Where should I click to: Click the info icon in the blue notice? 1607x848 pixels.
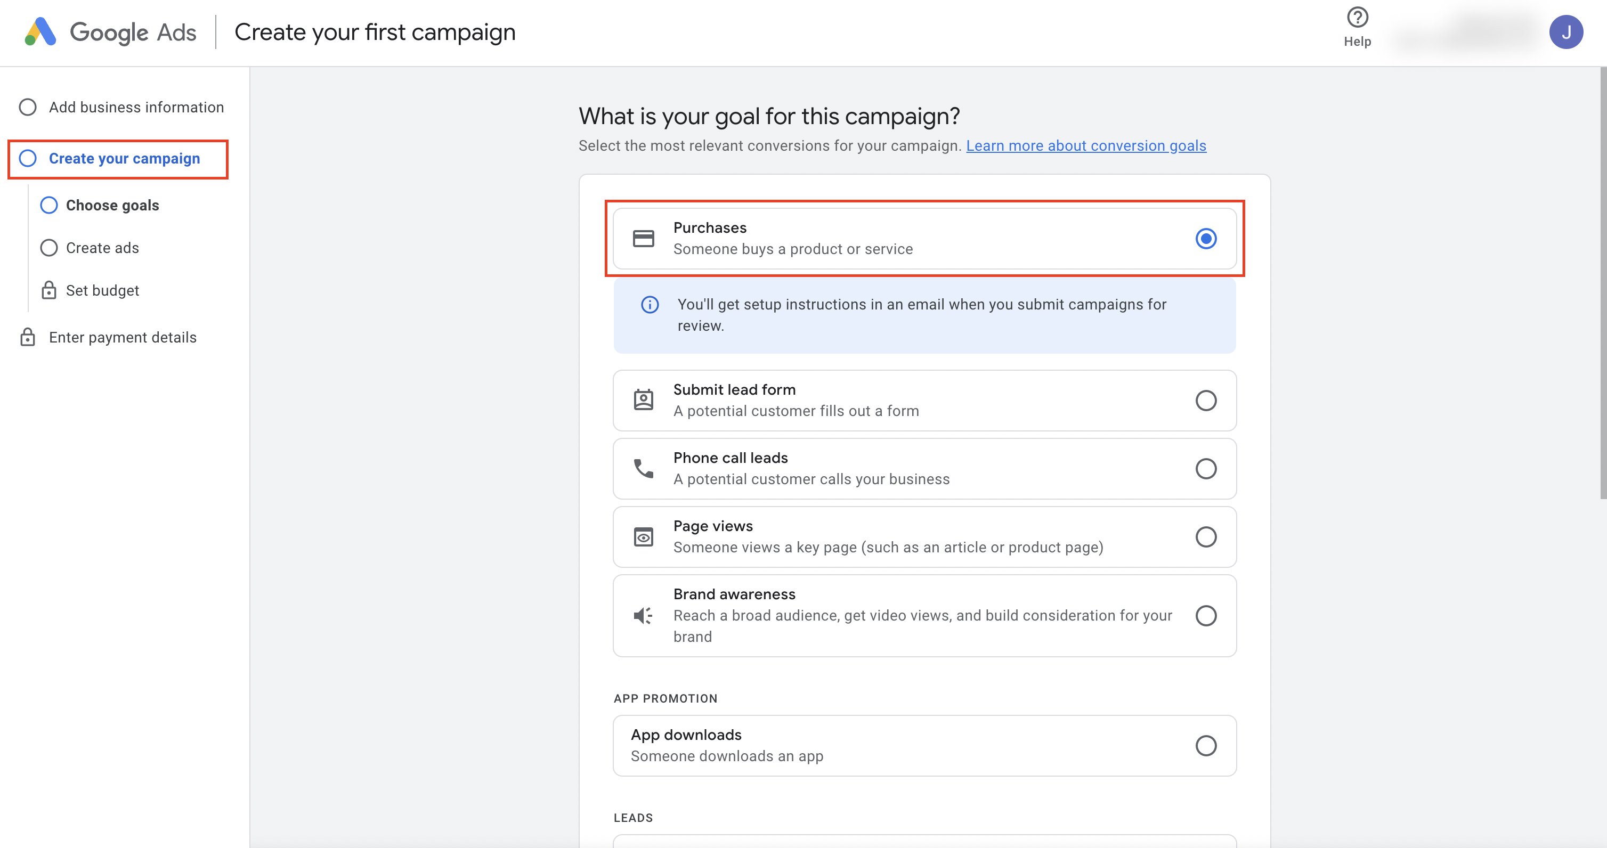tap(650, 305)
